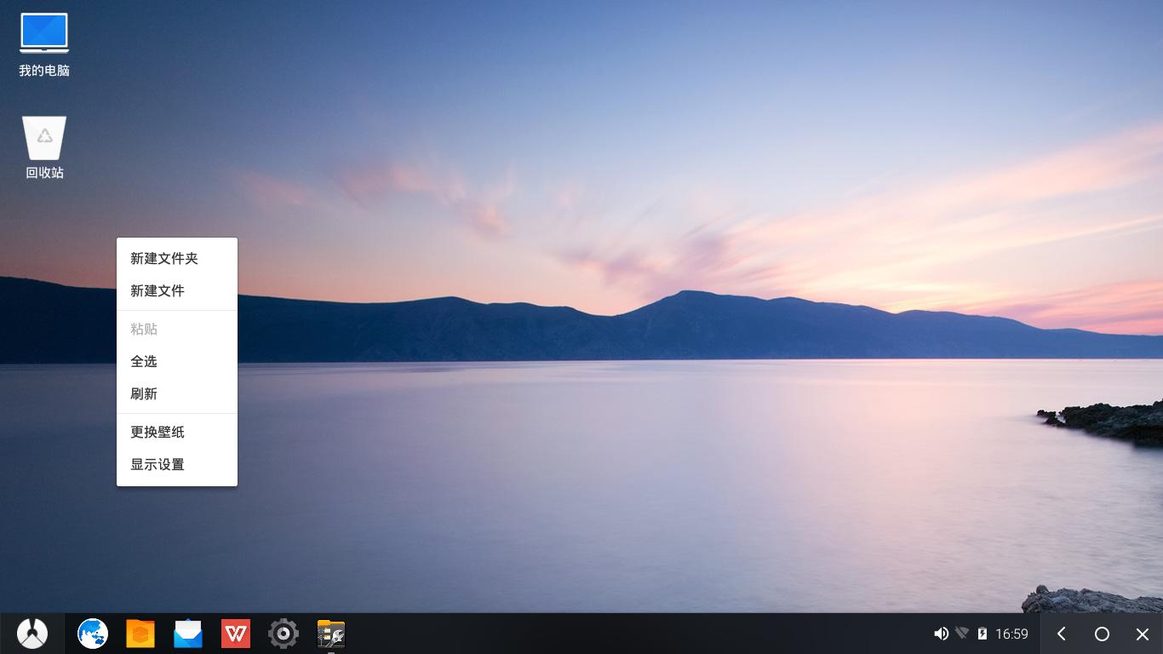The width and height of the screenshot is (1163, 654).
Task: Select 刷新 to refresh the desktop
Action: click(177, 393)
